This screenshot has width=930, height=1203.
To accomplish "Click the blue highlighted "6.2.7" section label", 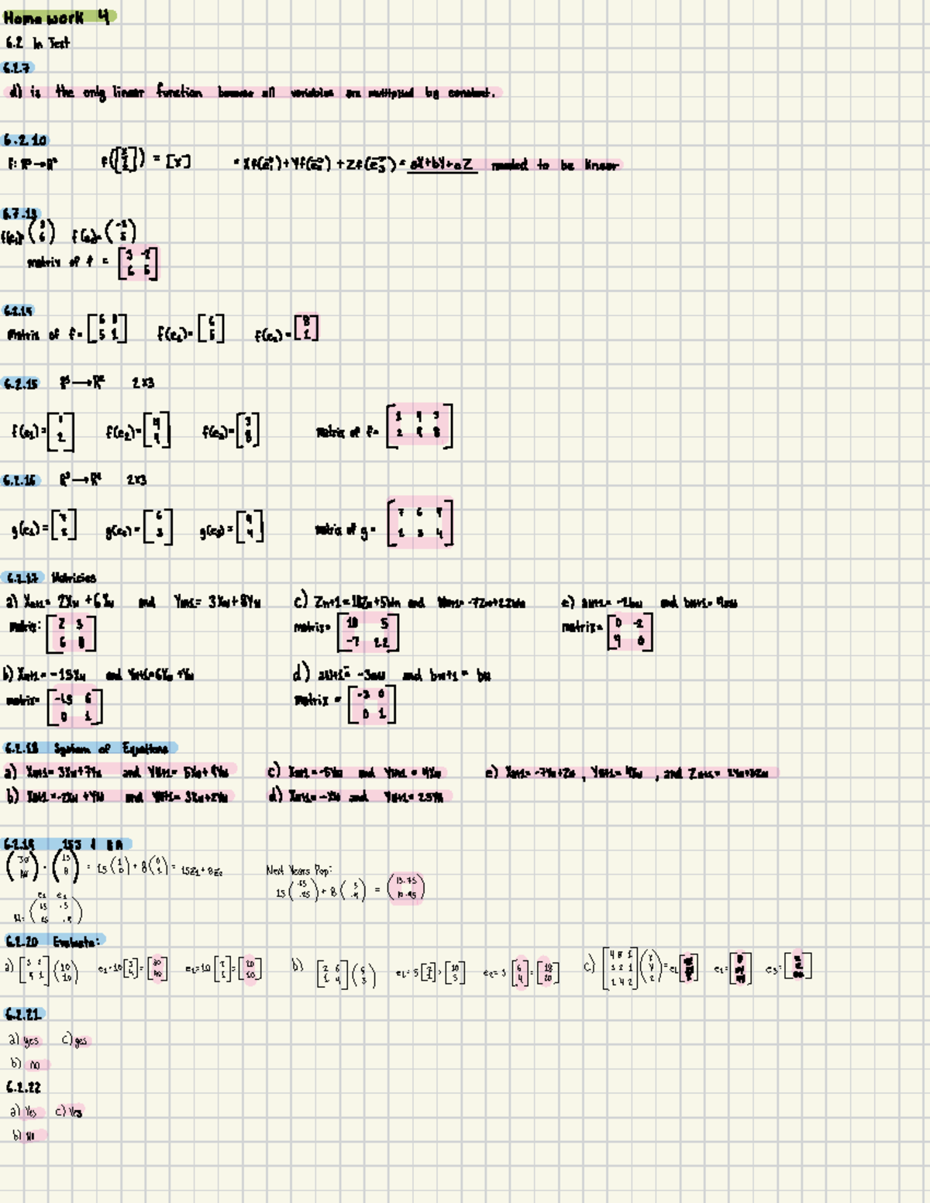I will pyautogui.click(x=17, y=68).
